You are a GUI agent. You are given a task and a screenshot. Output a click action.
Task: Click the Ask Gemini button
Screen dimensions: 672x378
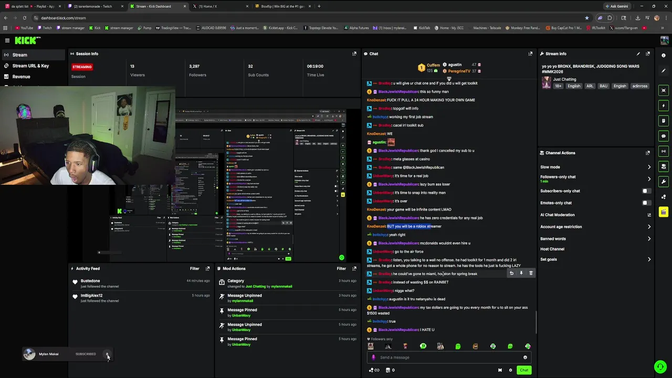[x=616, y=6]
